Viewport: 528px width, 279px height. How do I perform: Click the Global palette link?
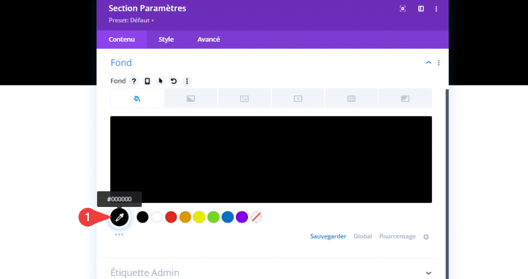pyautogui.click(x=362, y=236)
